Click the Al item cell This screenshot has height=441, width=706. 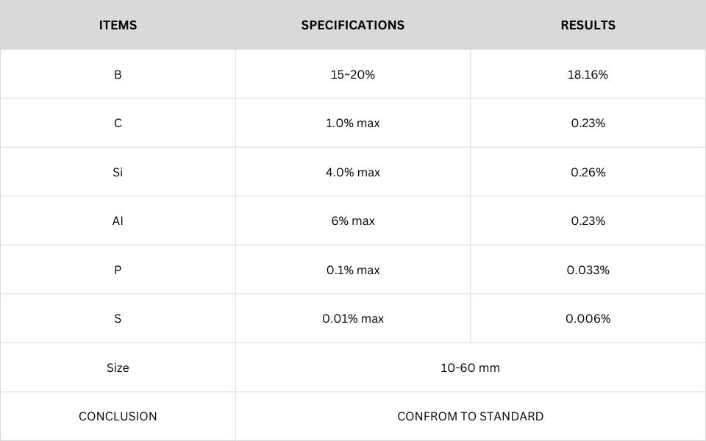click(118, 220)
